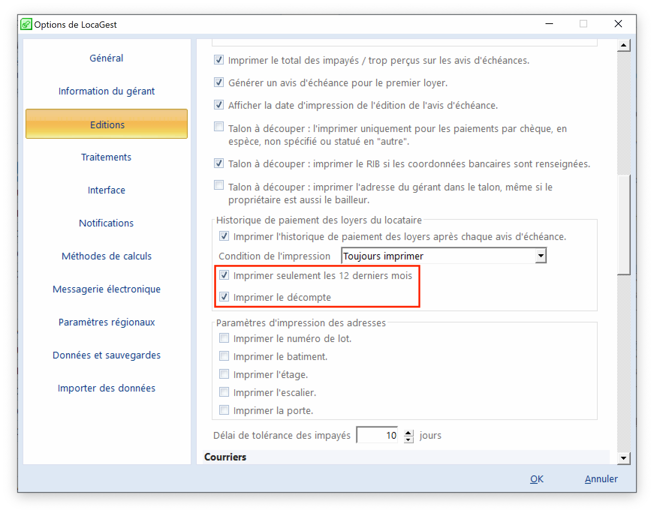Click the scrollbar up arrow
654x513 pixels.
click(x=624, y=45)
